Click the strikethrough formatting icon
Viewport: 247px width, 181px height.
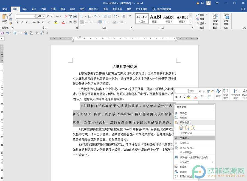point(34,22)
